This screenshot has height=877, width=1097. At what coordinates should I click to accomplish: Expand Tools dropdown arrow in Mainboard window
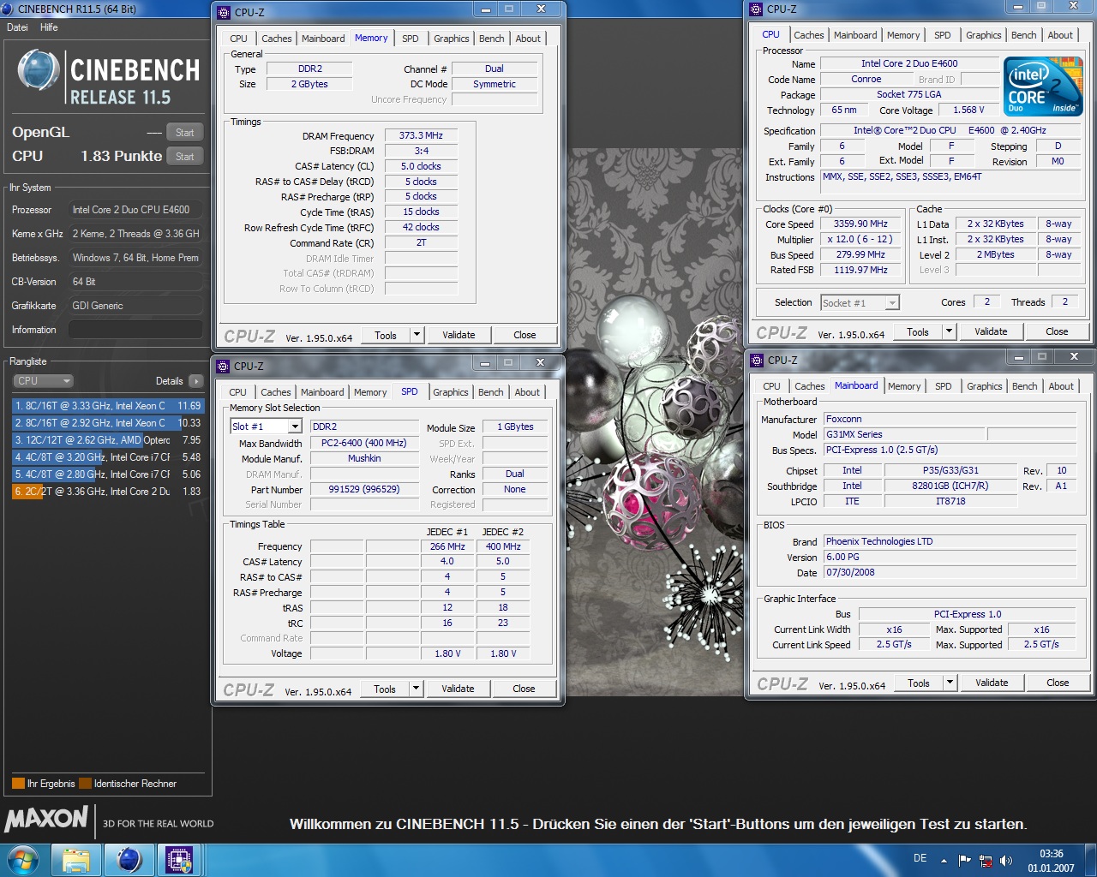950,683
